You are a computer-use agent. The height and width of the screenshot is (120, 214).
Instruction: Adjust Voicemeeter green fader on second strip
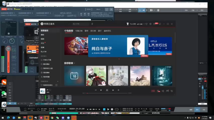[26, 69]
